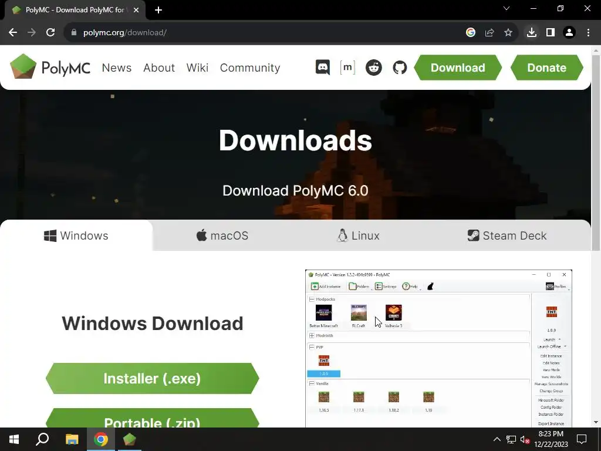Click the green Donate button

click(x=546, y=68)
